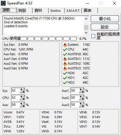
Task: Click the Sys Fan 0 RPM reading
Action: [x=16, y=45]
